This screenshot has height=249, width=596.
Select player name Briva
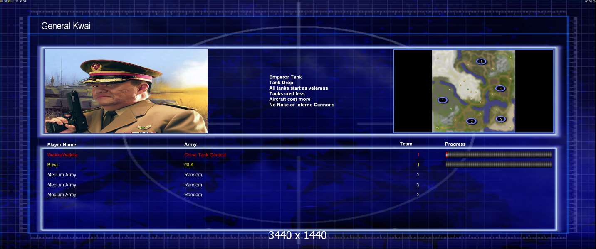point(52,165)
